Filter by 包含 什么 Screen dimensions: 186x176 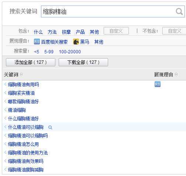(38, 32)
